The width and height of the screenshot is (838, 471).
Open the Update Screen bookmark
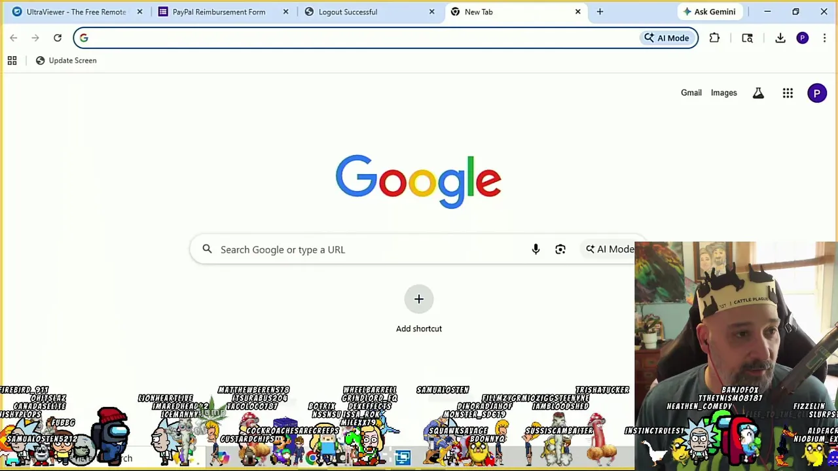66,61
